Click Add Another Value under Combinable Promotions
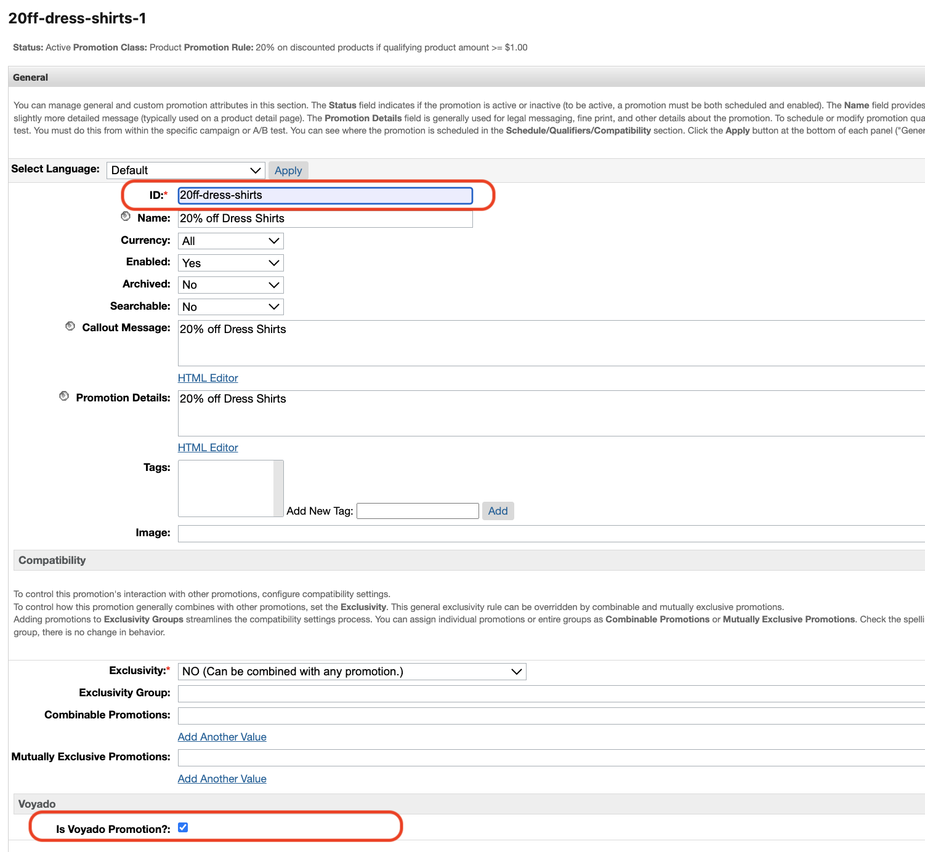Image resolution: width=925 pixels, height=852 pixels. coord(222,737)
